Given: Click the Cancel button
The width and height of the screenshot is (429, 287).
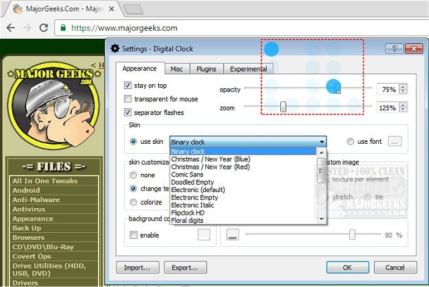Looking at the screenshot, I should pos(395,268).
